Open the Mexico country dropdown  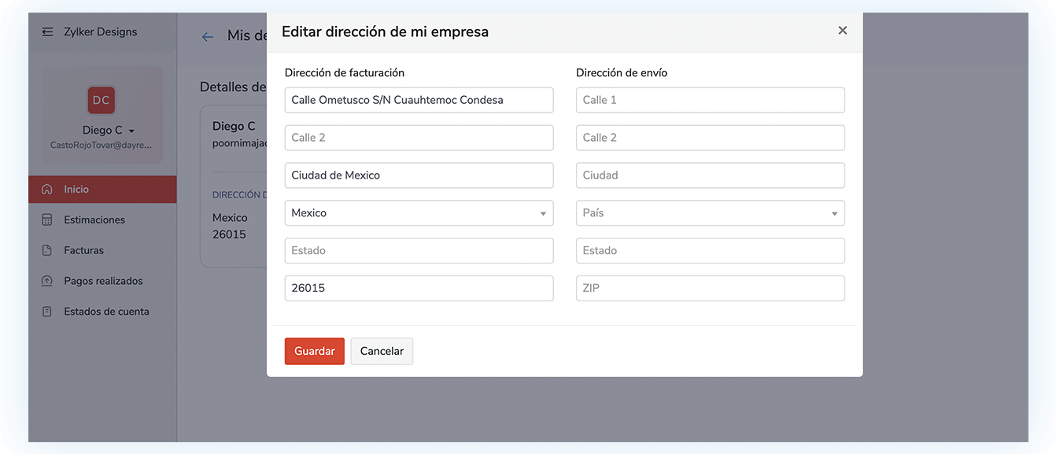[x=419, y=212]
